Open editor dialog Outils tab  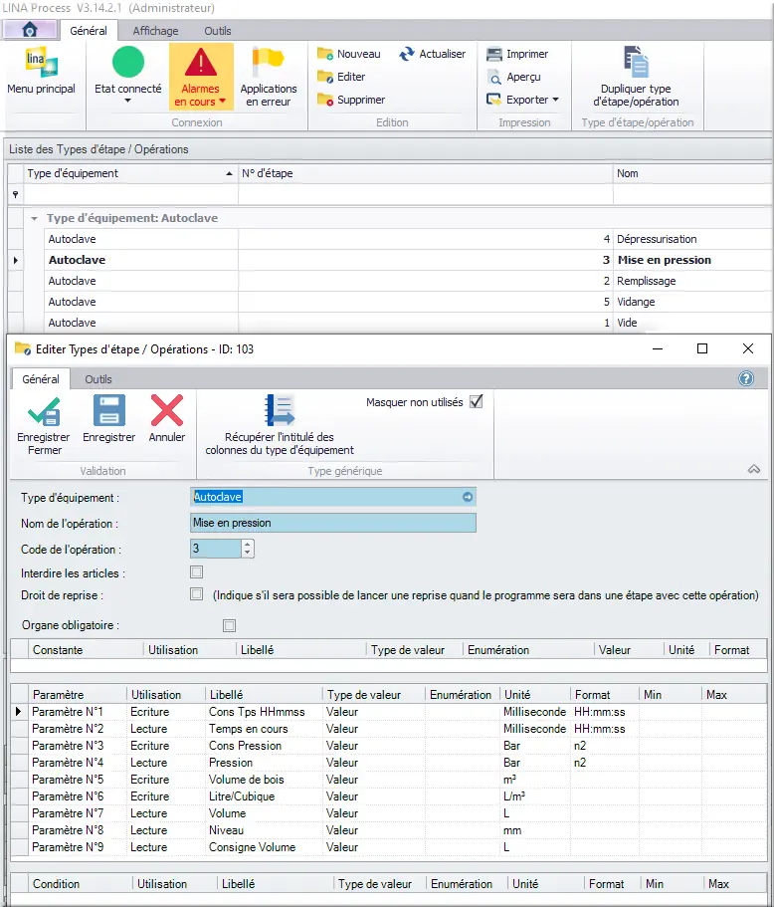pos(98,379)
